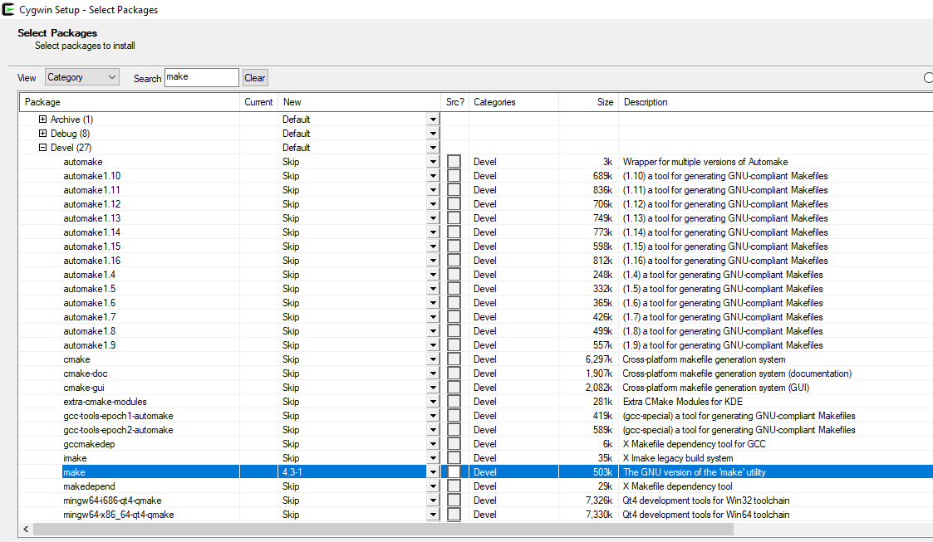Viewport: 933px width, 542px height.
Task: Toggle source checkbox for make
Action: click(454, 472)
